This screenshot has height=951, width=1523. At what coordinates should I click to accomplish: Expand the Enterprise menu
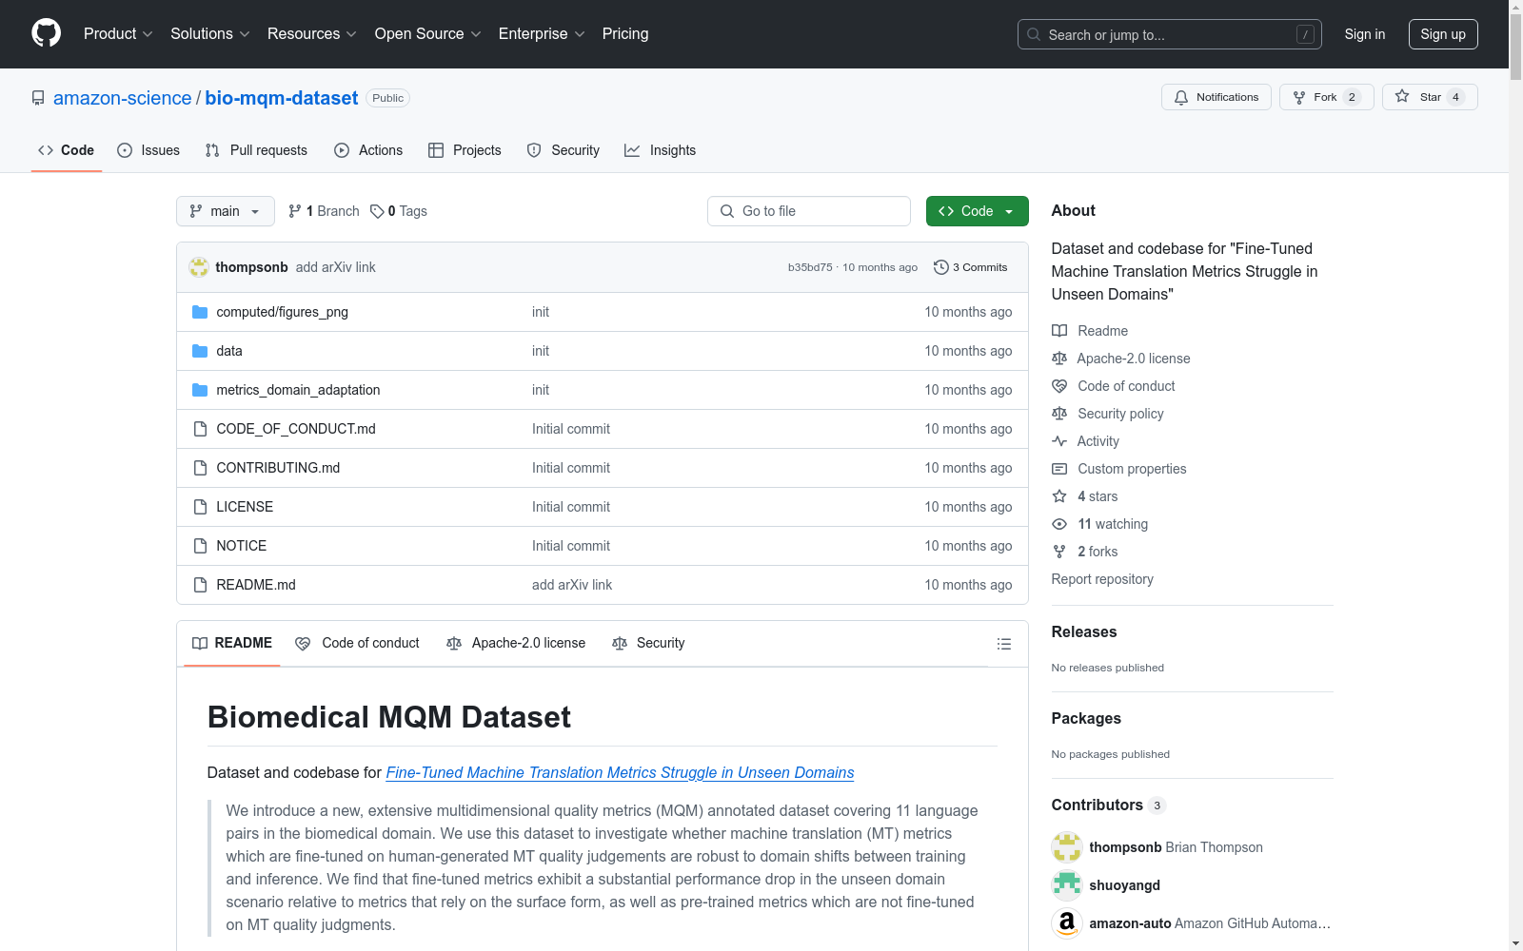click(x=542, y=34)
